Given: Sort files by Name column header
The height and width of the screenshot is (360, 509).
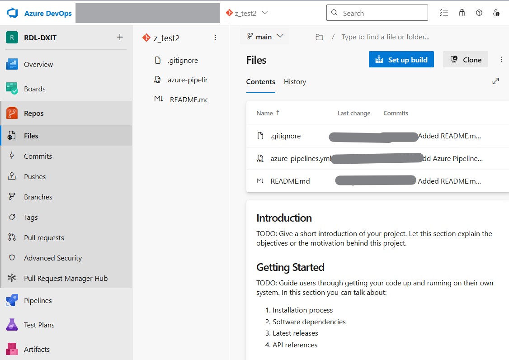Looking at the screenshot, I should (268, 113).
